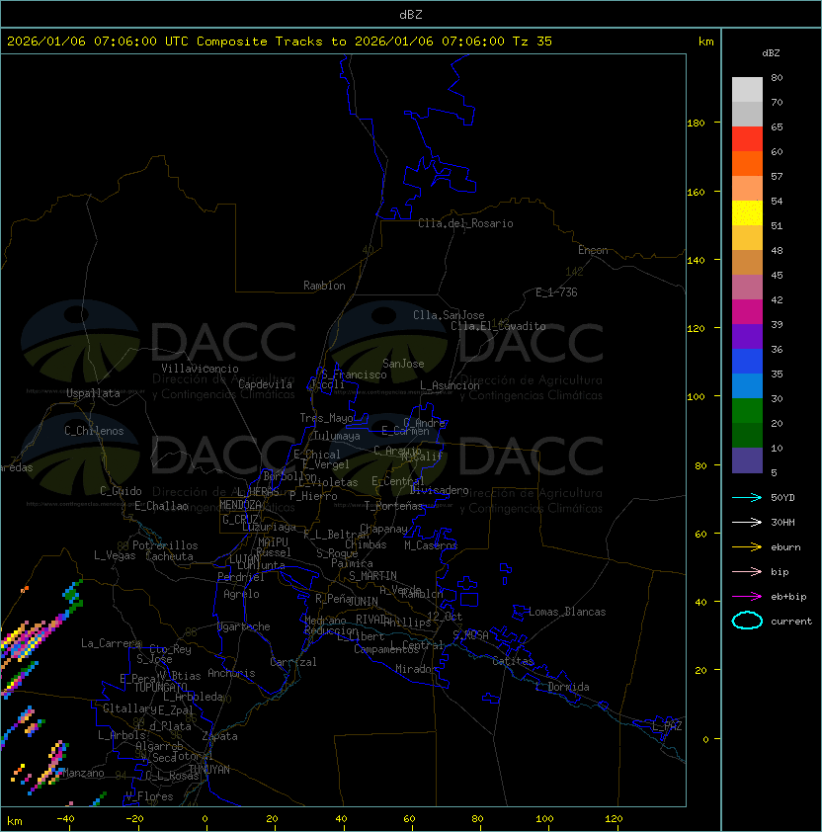Click the pink bip arrow legend icon
The image size is (822, 832).
coord(747,571)
